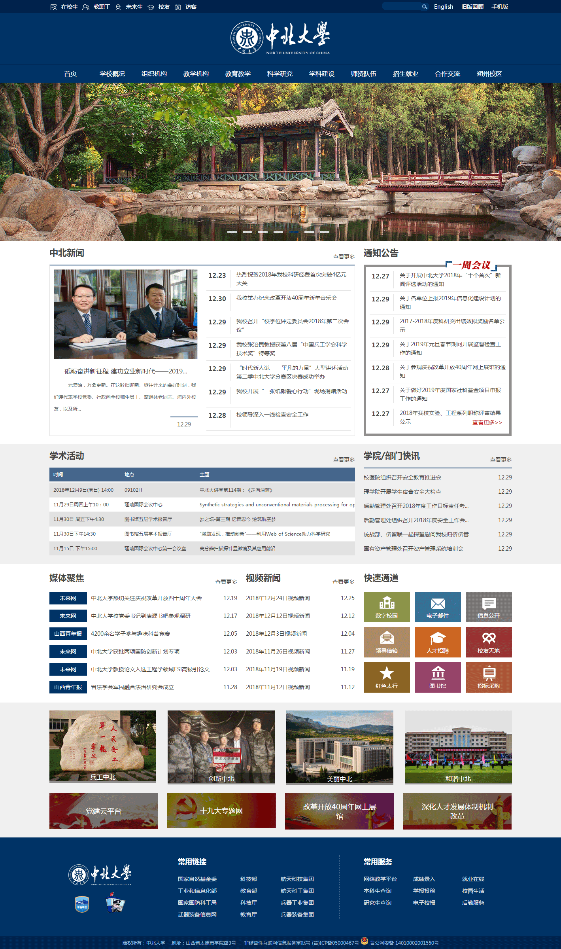Select the highlighted fifth banner slide indicator

tap(294, 232)
